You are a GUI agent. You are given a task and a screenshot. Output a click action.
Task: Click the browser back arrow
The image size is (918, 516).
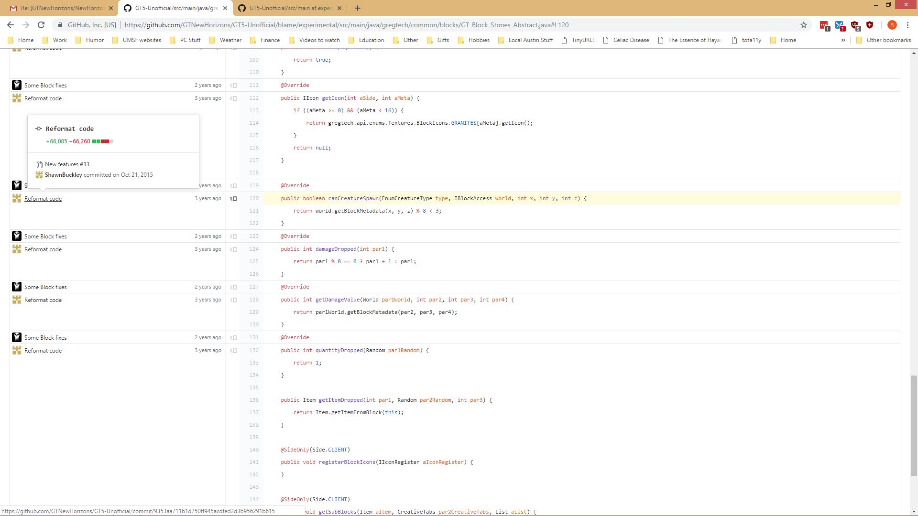(x=11, y=25)
